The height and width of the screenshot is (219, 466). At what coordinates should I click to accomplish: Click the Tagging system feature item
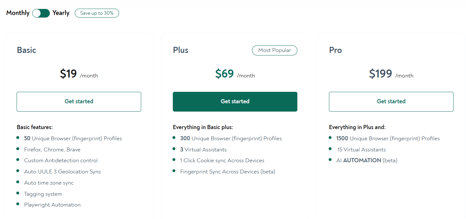click(43, 194)
